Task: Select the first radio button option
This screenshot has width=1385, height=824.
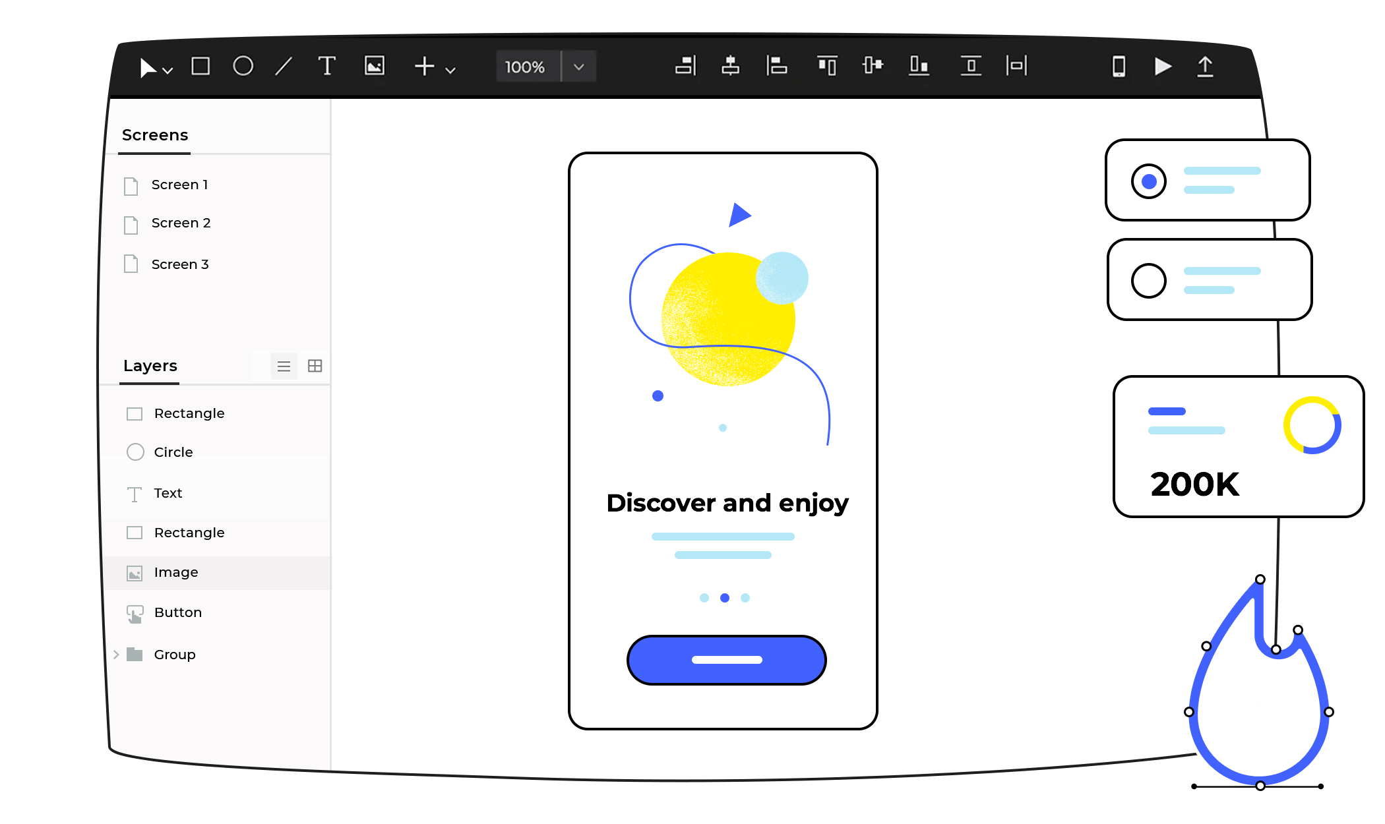Action: tap(1149, 181)
